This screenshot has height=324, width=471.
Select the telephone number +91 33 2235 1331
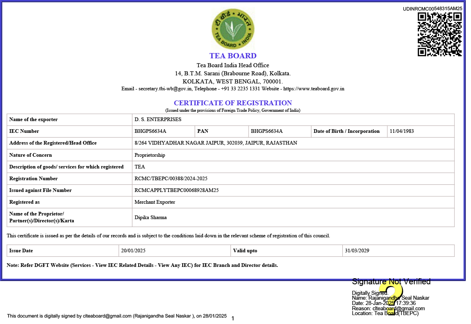pyautogui.click(x=240, y=89)
